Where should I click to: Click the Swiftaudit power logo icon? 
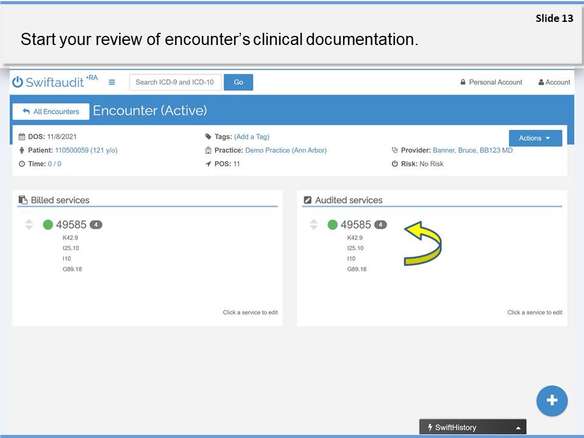click(18, 82)
